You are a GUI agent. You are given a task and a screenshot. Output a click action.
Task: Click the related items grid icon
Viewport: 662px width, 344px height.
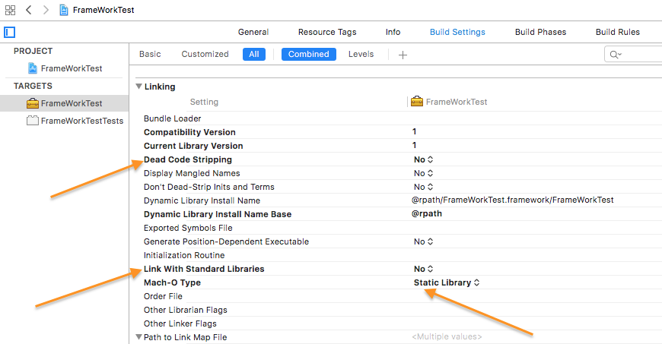coord(10,10)
